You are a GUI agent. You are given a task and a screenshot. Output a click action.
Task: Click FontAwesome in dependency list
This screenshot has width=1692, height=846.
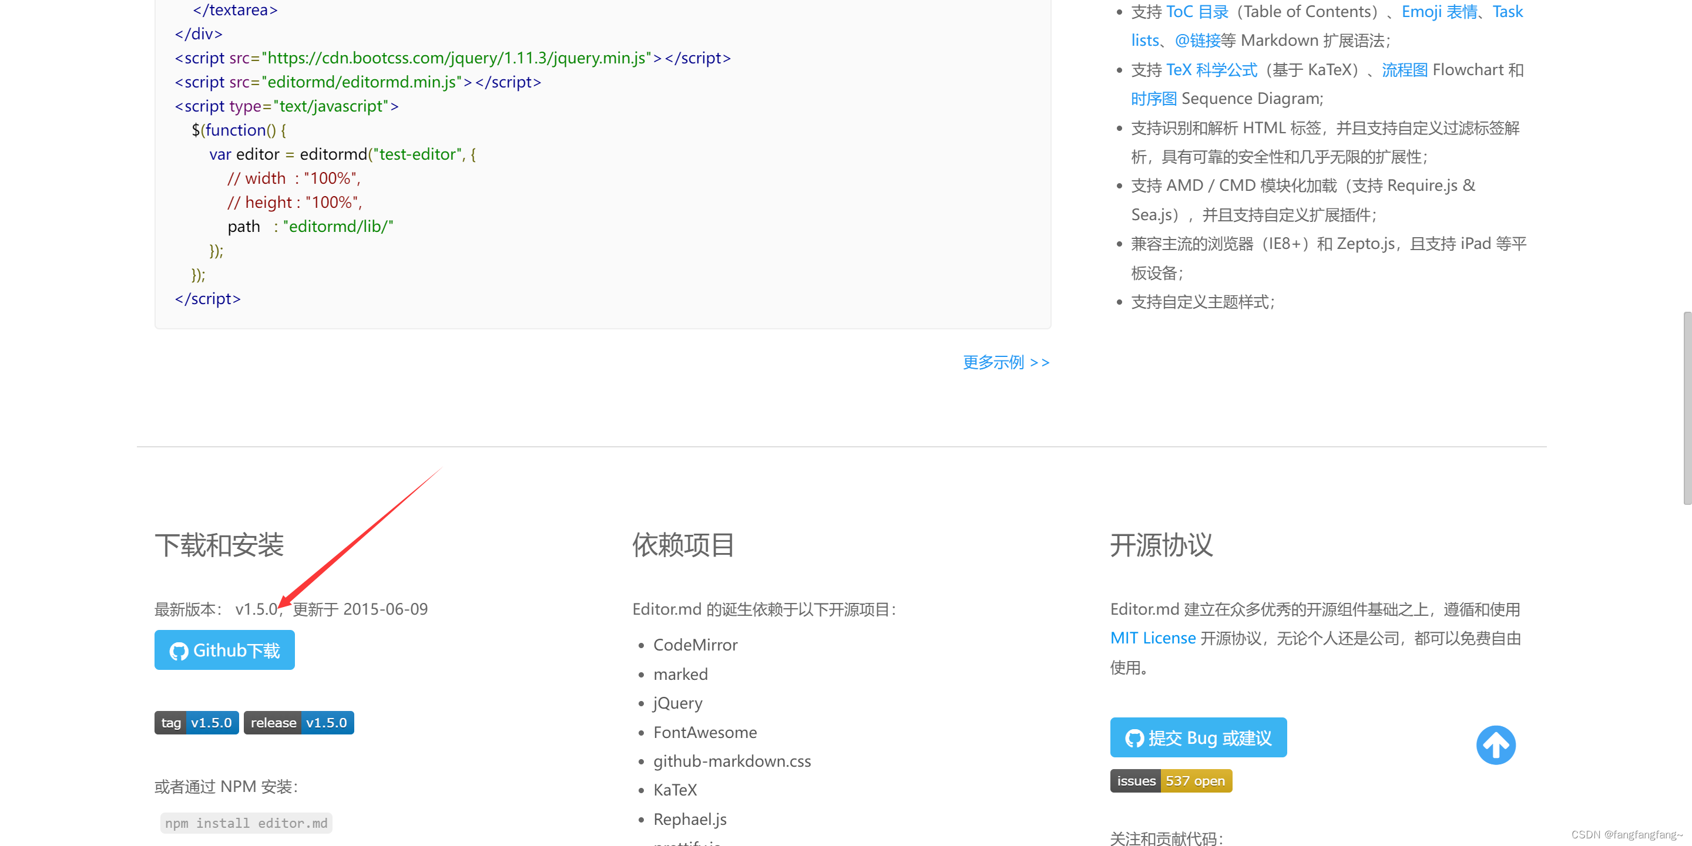705,732
